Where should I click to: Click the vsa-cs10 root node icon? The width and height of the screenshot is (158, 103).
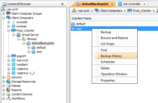tap(3, 9)
